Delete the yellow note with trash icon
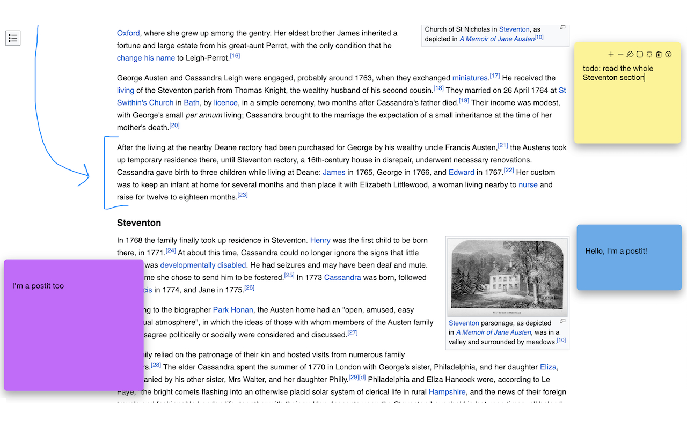 [x=659, y=54]
